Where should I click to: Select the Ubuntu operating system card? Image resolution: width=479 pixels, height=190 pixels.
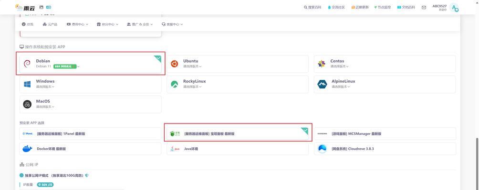(x=238, y=64)
